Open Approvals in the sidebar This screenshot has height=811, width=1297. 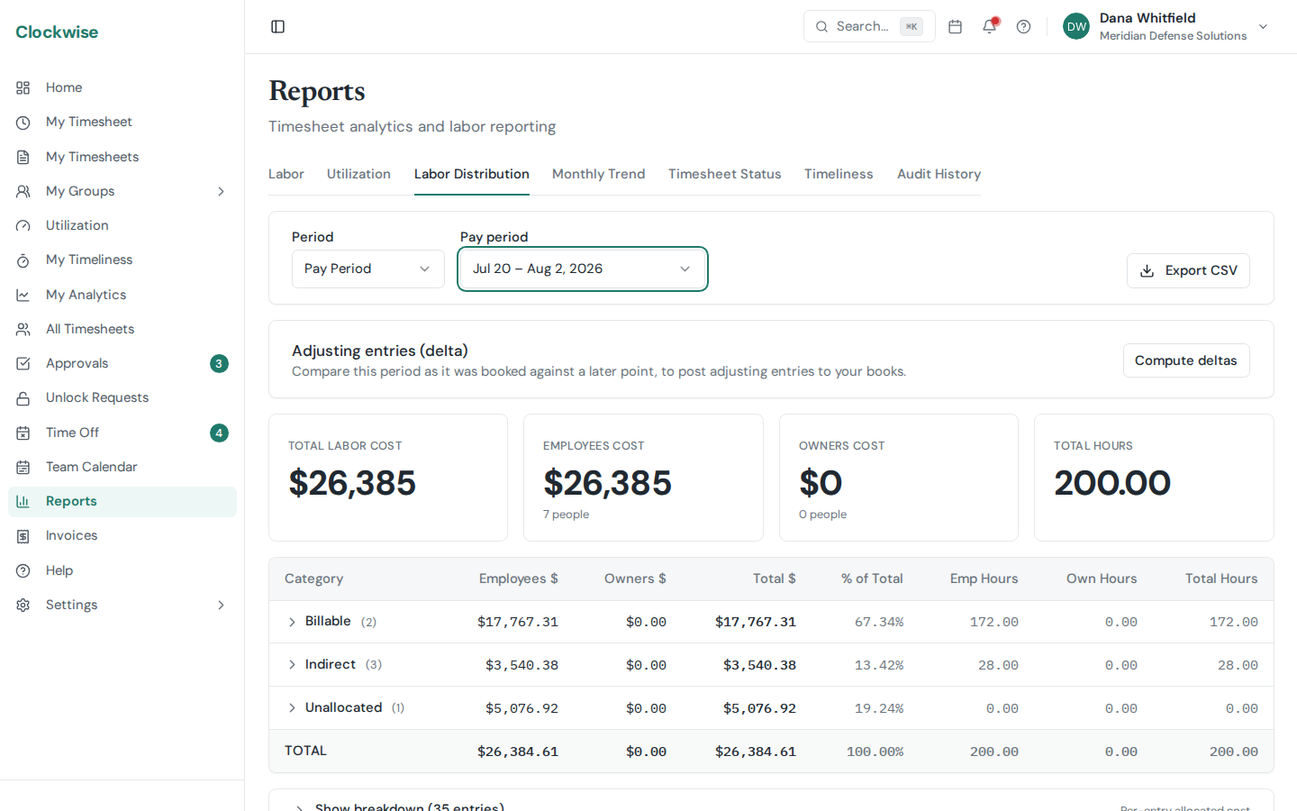122,364
